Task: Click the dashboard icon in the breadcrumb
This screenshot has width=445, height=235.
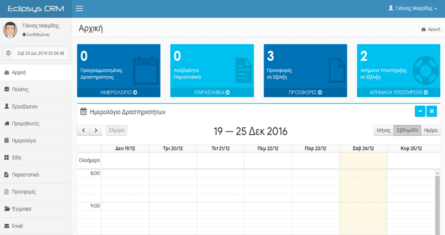Action: point(423,29)
